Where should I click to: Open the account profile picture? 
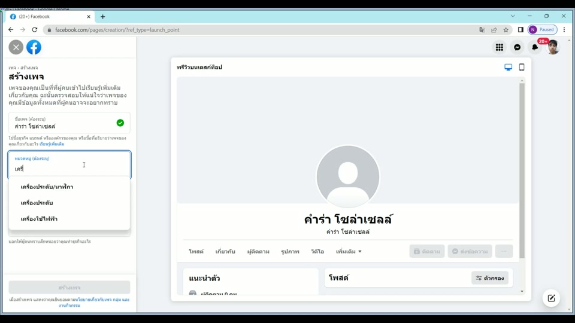pyautogui.click(x=553, y=47)
